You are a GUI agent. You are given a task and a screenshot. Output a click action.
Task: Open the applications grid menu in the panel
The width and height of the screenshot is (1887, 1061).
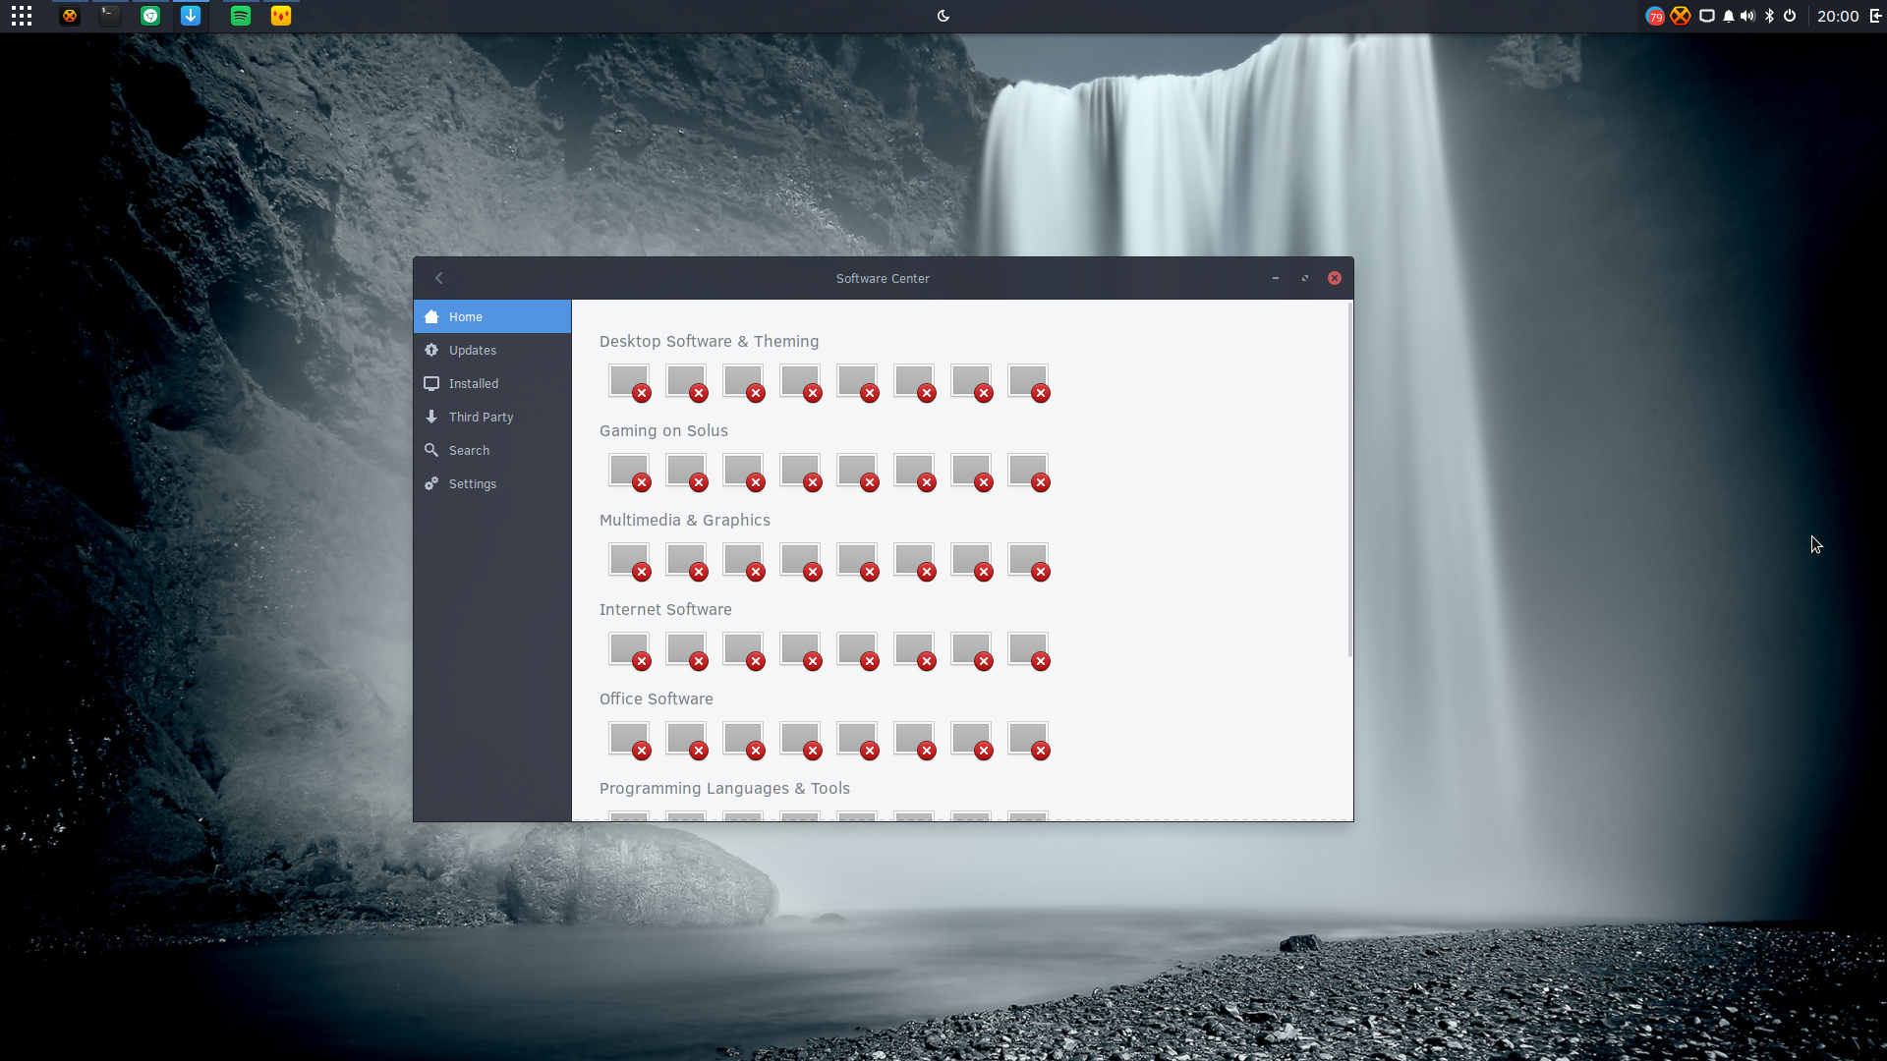click(22, 16)
